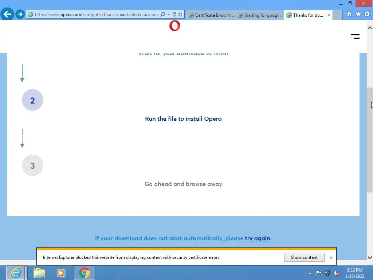Screen dimensions: 373x280
Task: Expand the address bar autocomplete dropdown arrow
Action: pyautogui.click(x=168, y=14)
